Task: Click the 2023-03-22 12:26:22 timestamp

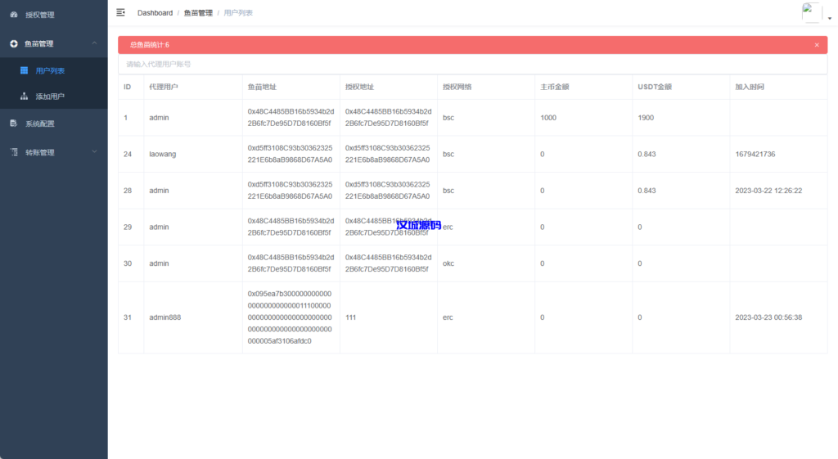Action: [x=768, y=190]
